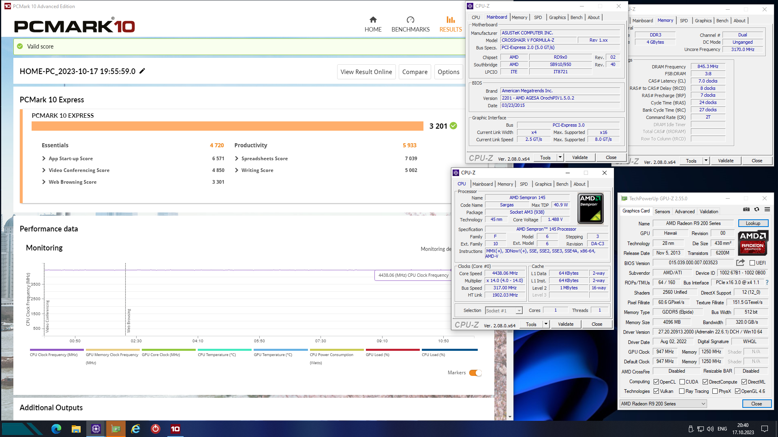Click View Result Online button

pos(366,72)
